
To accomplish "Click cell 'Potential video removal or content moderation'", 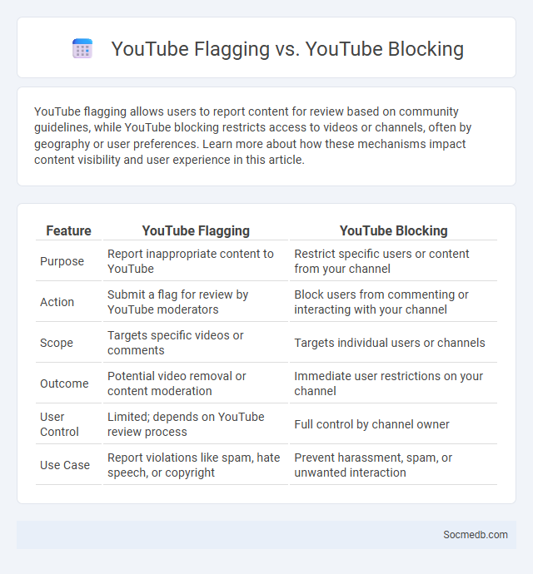I will click(x=196, y=383).
